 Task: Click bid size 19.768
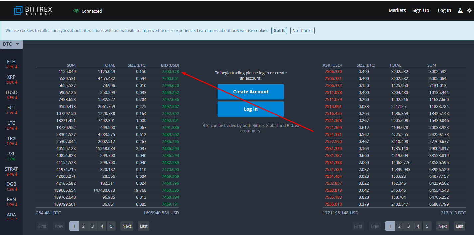(x=139, y=190)
